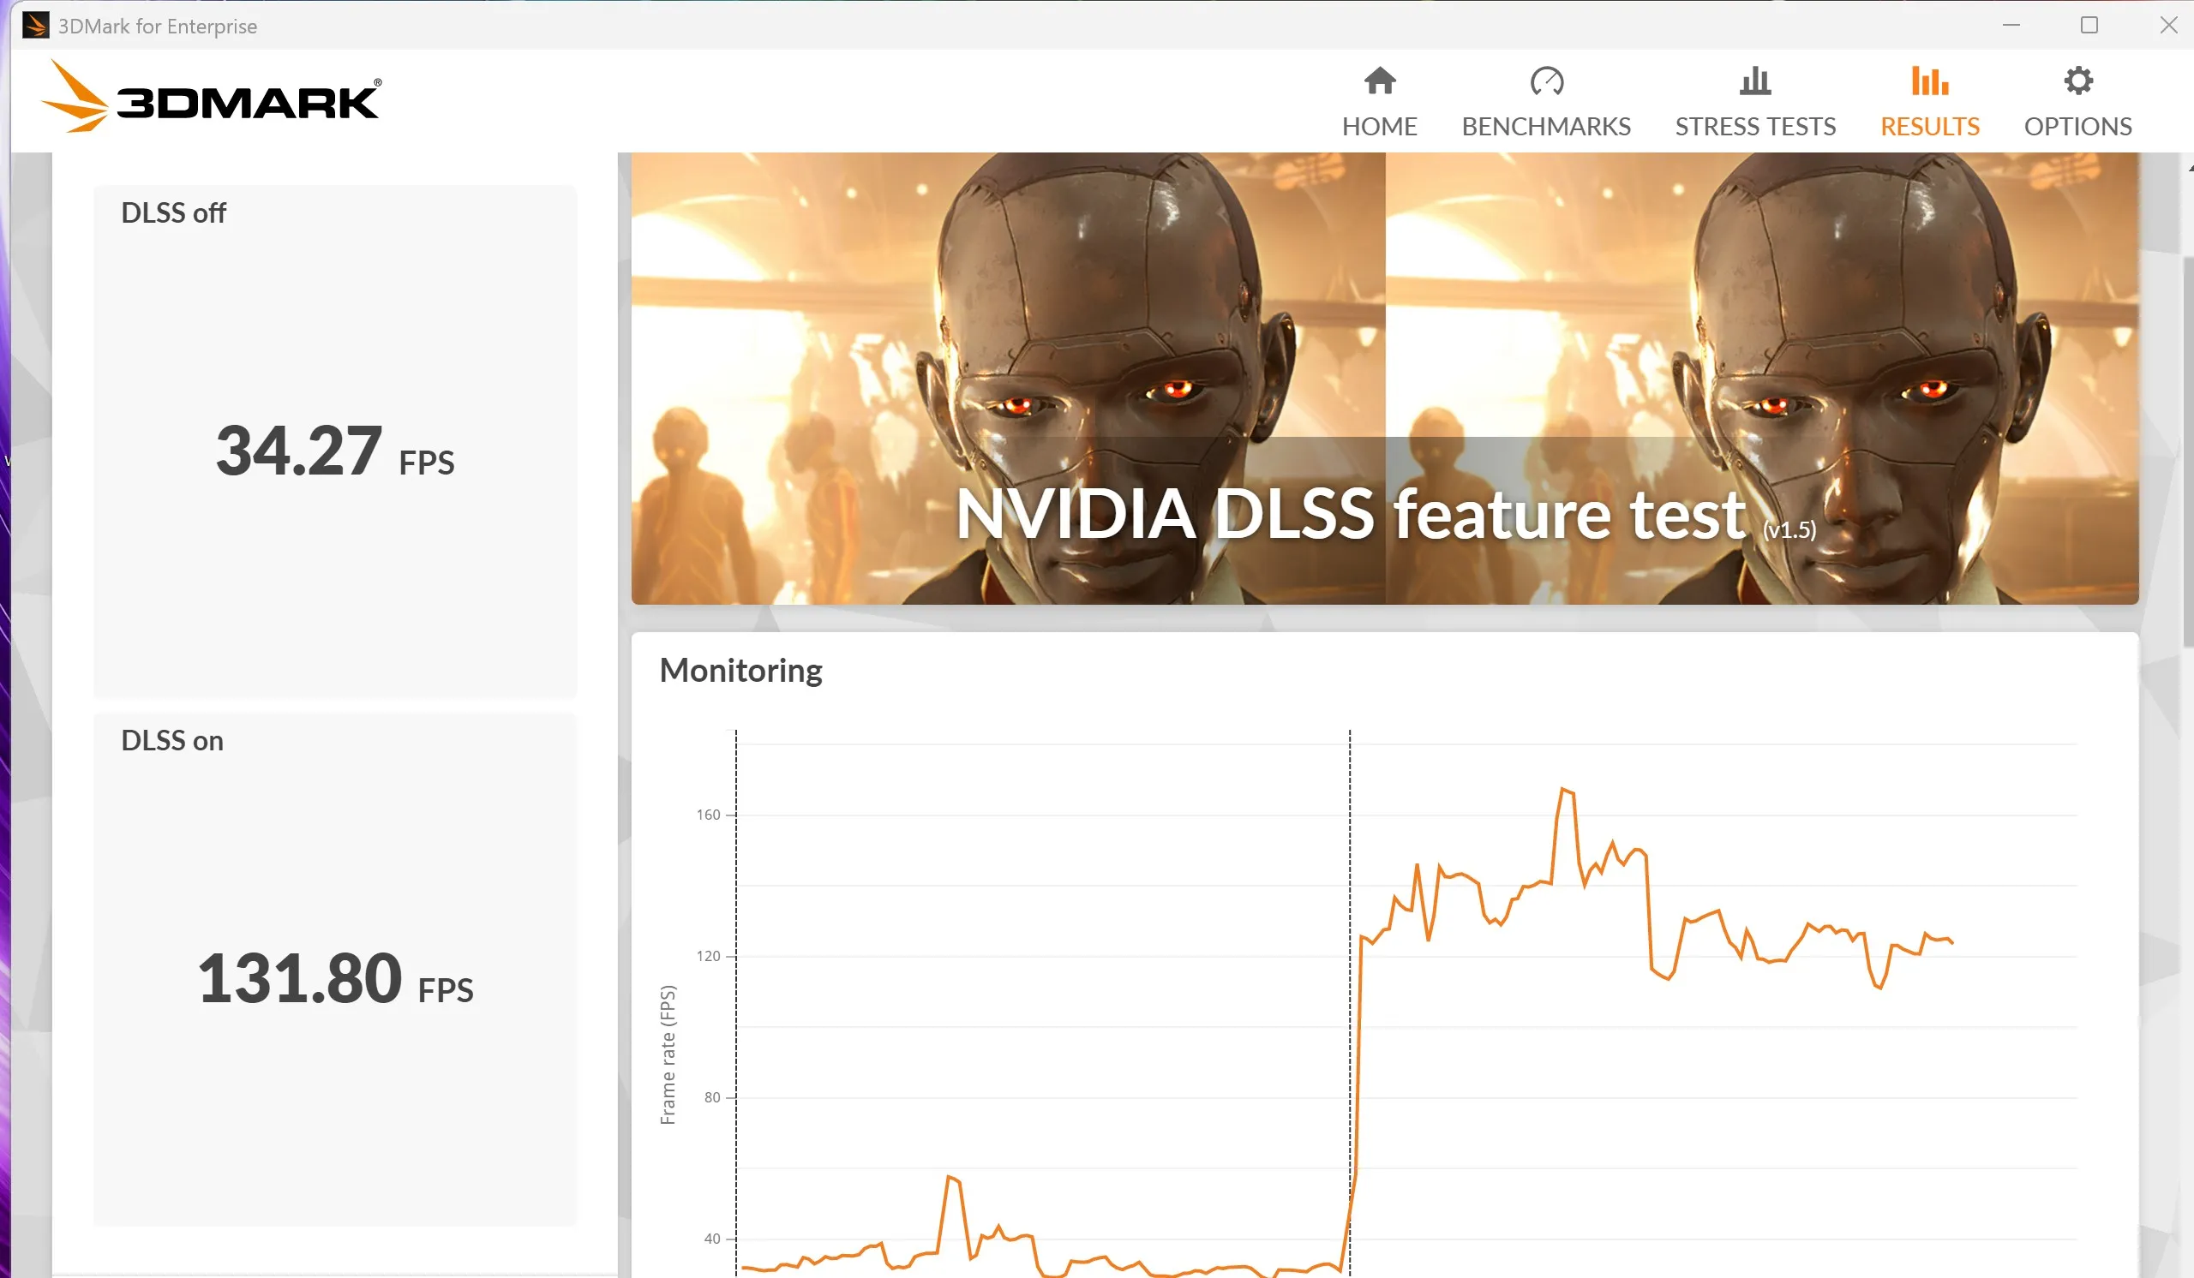Close the 3DMark for Enterprise window
This screenshot has height=1278, width=2194.
pyautogui.click(x=2169, y=25)
